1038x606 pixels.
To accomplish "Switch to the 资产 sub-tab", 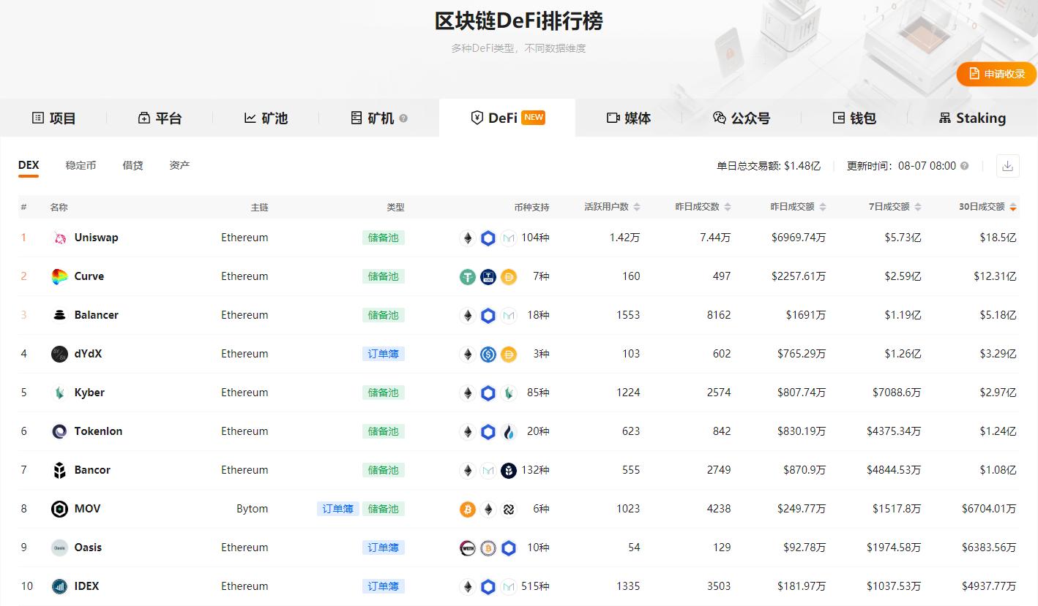I will pyautogui.click(x=179, y=165).
